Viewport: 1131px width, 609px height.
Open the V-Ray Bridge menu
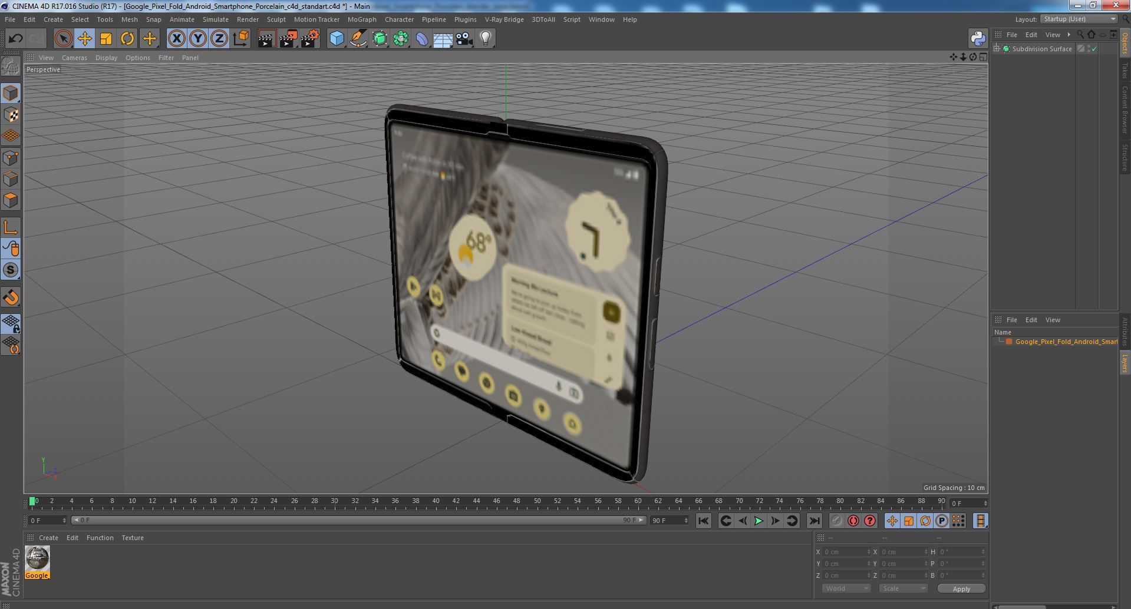[504, 19]
